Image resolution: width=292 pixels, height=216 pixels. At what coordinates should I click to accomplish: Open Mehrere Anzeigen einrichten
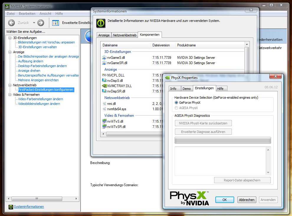click(38, 80)
